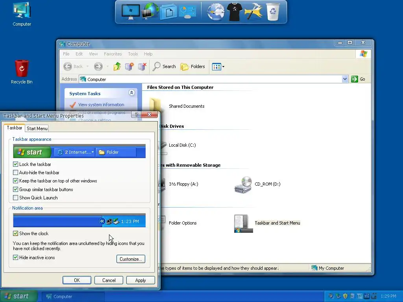Screen dimensions: 403x302
Task: Click the Customize... button
Action: point(131,259)
